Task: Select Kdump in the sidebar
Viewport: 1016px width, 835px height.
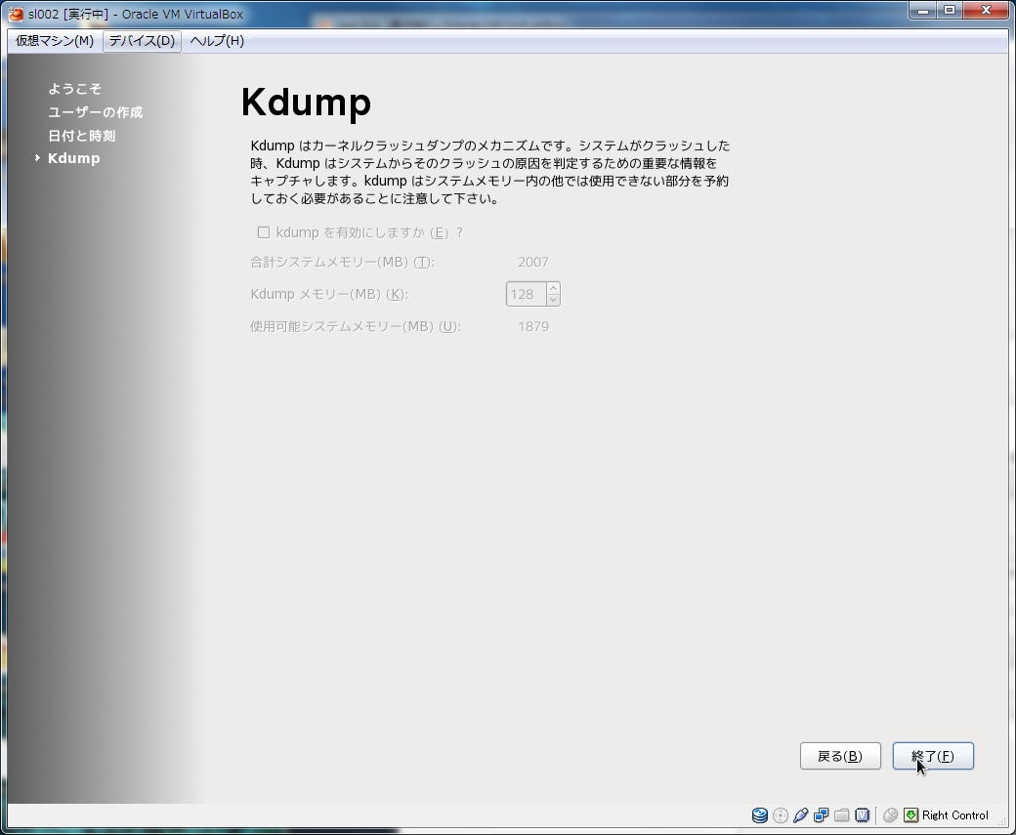Action: point(74,158)
